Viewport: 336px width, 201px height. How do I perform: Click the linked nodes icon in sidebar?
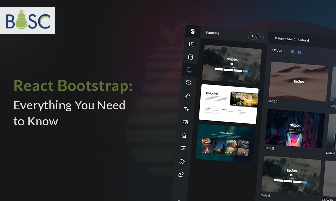pyautogui.click(x=188, y=95)
